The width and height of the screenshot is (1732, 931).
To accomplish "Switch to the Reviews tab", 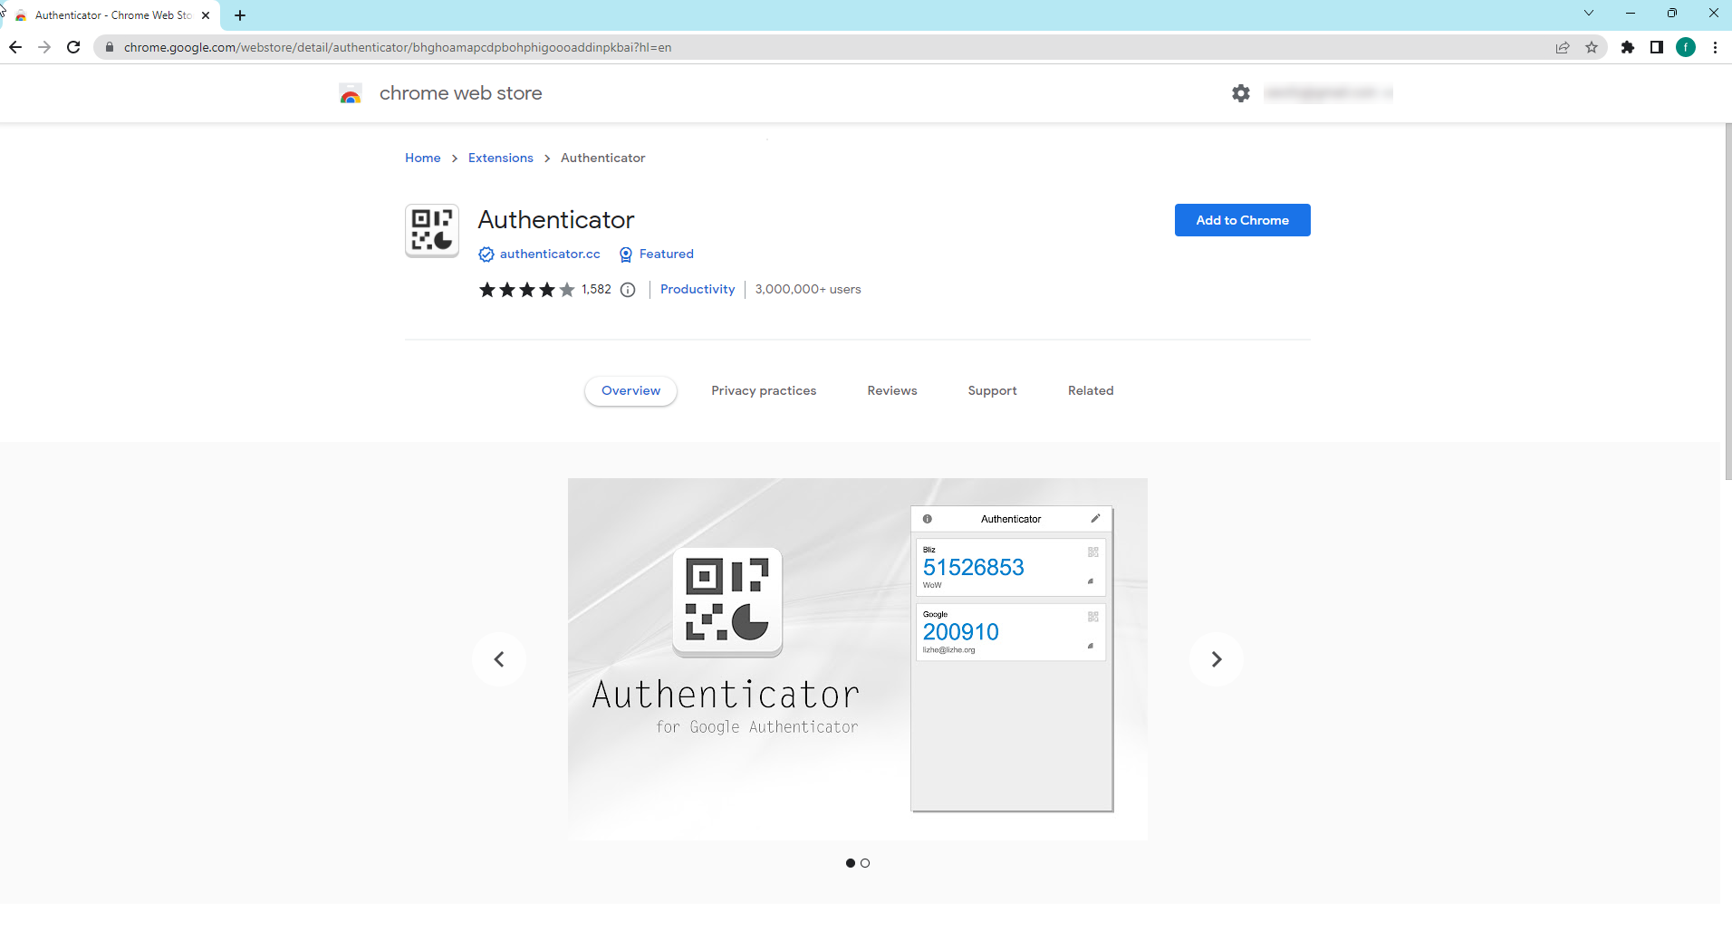I will [x=892, y=391].
